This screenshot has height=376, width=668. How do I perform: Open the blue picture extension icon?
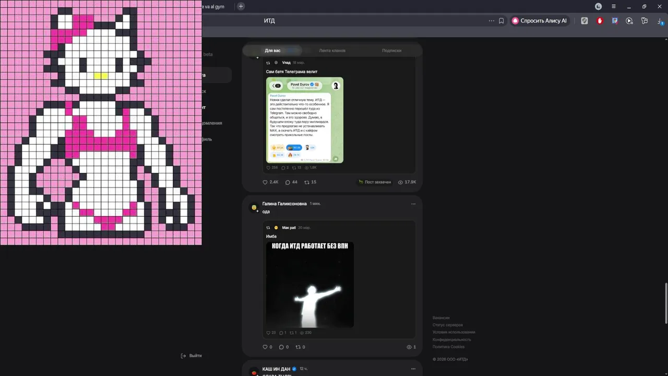(x=615, y=21)
